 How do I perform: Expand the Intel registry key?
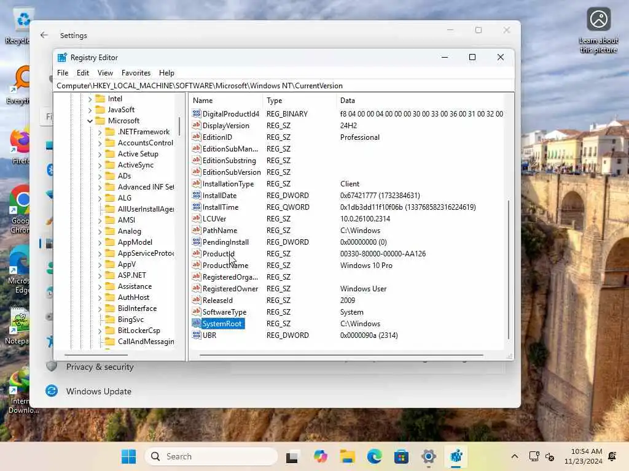tap(90, 99)
